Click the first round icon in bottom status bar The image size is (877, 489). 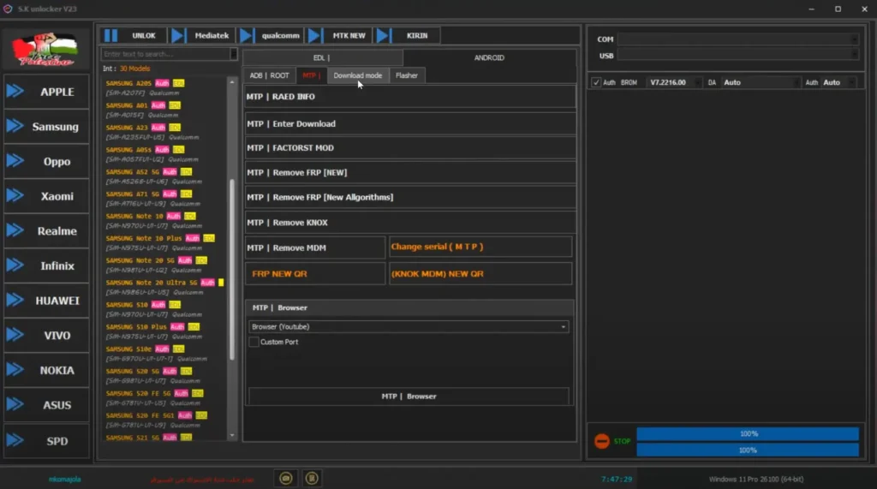pos(286,478)
